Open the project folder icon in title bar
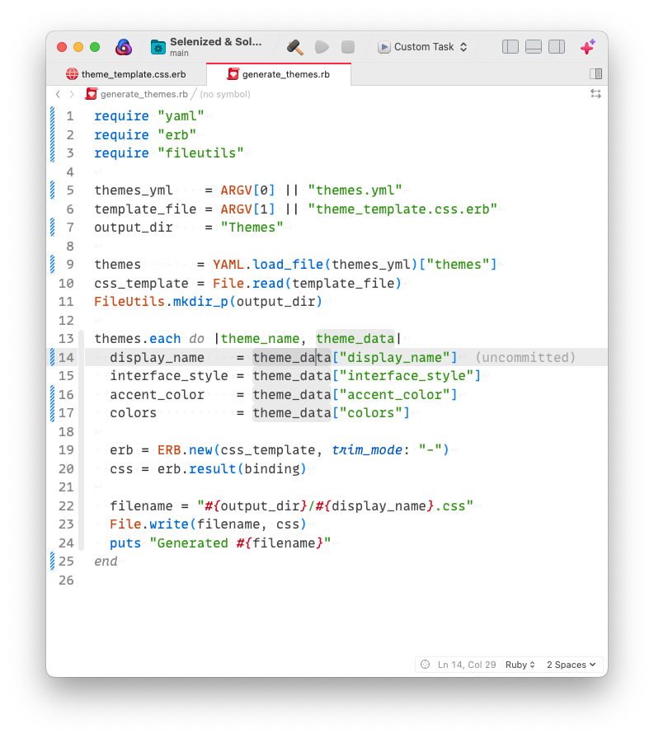The width and height of the screenshot is (654, 738). pos(158,47)
